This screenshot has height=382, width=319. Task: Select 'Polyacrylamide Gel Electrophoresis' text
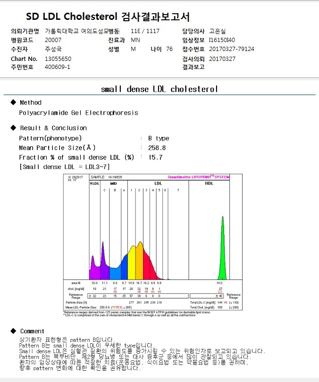pyautogui.click(x=79, y=113)
